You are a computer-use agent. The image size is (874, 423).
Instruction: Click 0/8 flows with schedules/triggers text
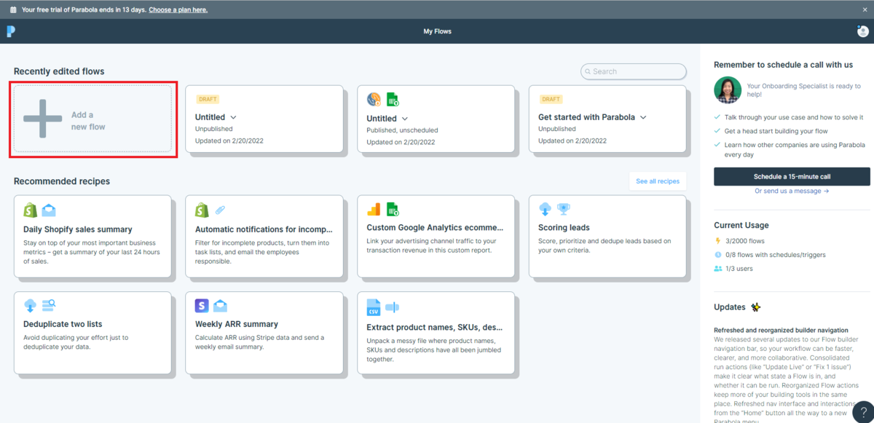click(x=776, y=255)
